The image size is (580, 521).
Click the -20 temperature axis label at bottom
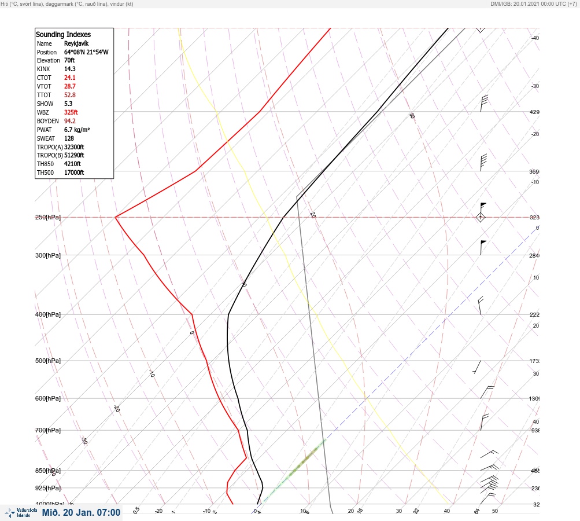click(x=158, y=511)
